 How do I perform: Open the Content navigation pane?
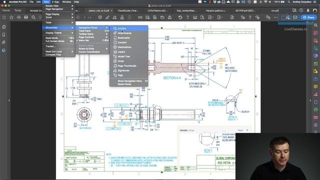point(128,42)
